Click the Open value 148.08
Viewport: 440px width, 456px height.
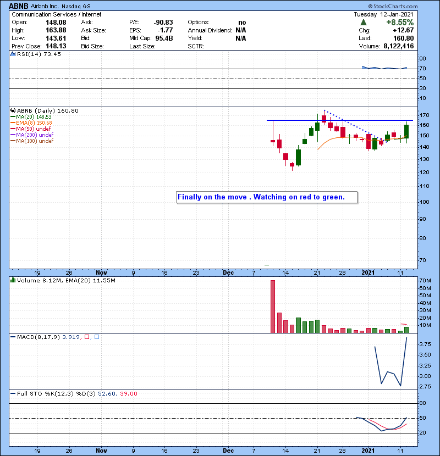coord(56,23)
